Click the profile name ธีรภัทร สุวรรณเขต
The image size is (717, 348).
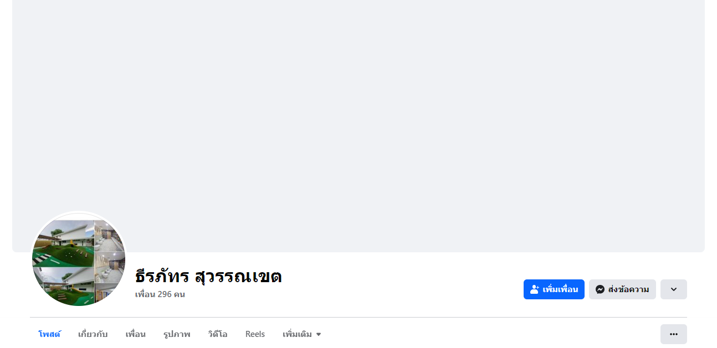point(208,276)
